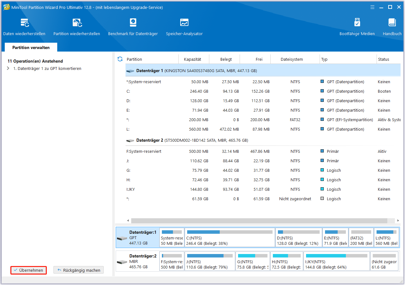Select G:(NTFS) block in disk map

pyautogui.click(x=253, y=261)
